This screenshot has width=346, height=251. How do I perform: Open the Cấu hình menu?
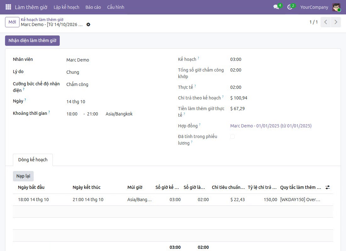[x=116, y=7]
